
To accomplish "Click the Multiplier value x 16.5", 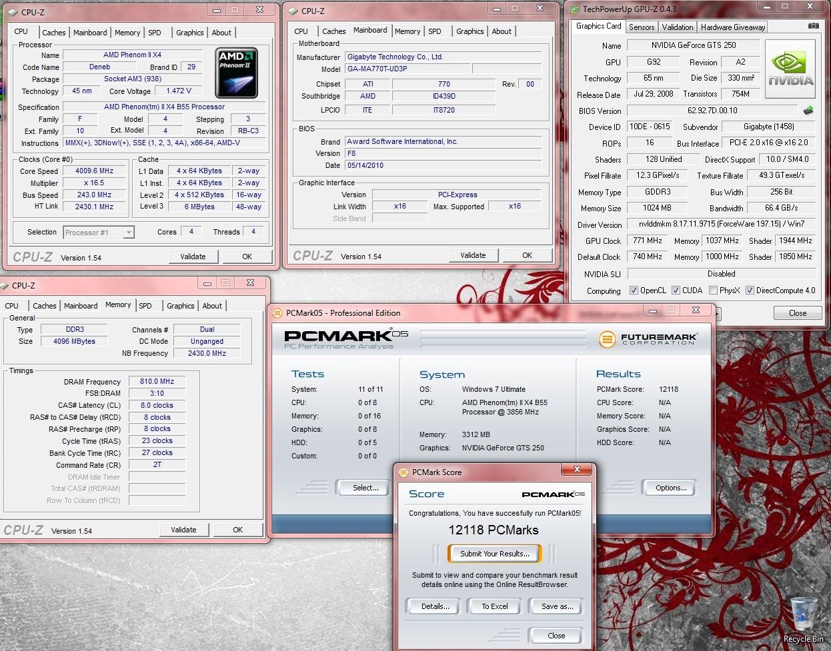I will [93, 183].
